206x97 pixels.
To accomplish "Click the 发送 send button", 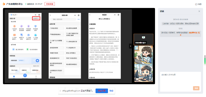I will click(196, 88).
